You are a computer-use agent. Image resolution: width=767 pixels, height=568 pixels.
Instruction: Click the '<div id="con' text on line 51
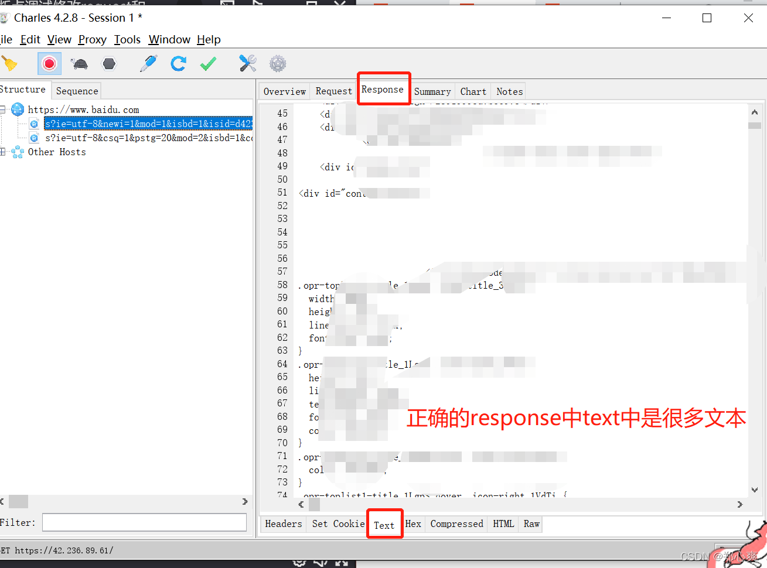[332, 193]
